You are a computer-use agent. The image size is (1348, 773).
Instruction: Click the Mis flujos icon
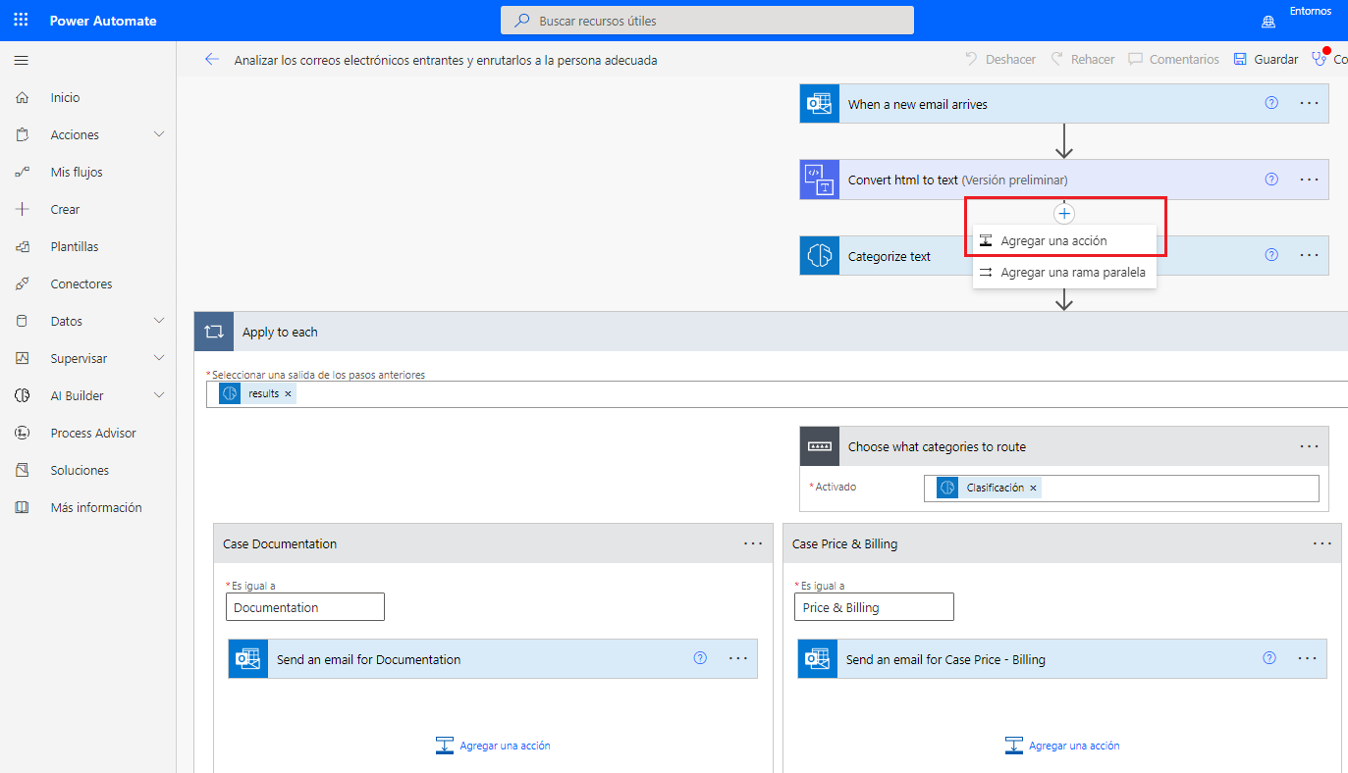click(22, 173)
